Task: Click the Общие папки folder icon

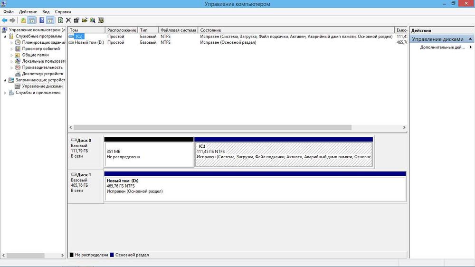Action: coord(18,55)
